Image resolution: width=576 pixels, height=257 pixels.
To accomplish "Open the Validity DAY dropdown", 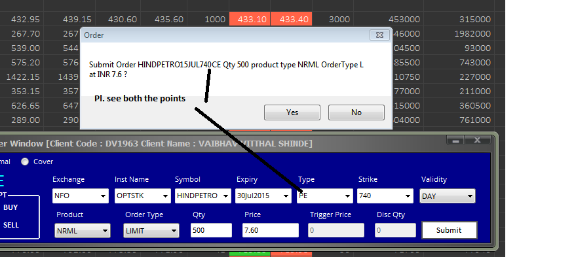I will coord(448,196).
